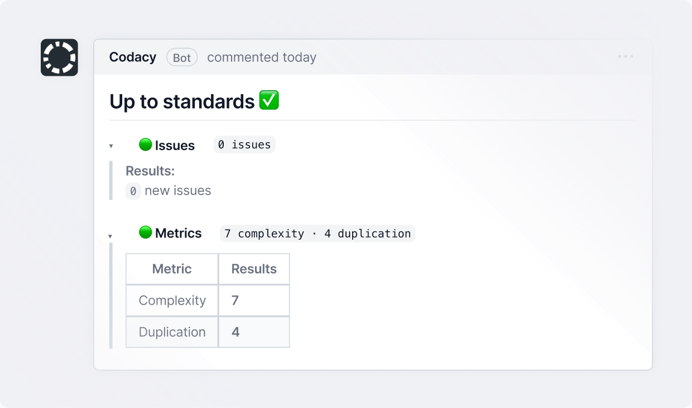Click the Issues section title
The width and height of the screenshot is (692, 408).
coord(175,145)
